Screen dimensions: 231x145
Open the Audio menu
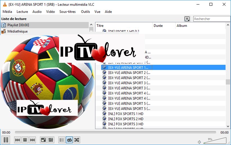point(37,11)
